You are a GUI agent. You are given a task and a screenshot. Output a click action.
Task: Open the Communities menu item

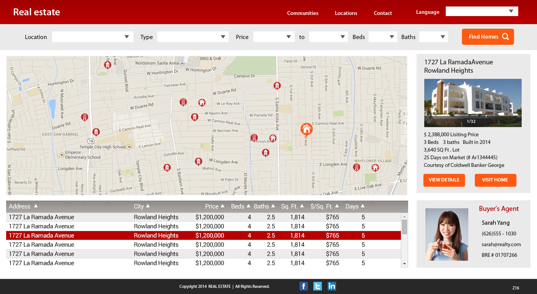click(x=303, y=13)
